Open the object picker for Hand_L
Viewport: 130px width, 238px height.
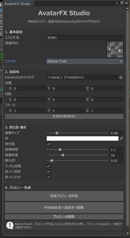tap(121, 77)
